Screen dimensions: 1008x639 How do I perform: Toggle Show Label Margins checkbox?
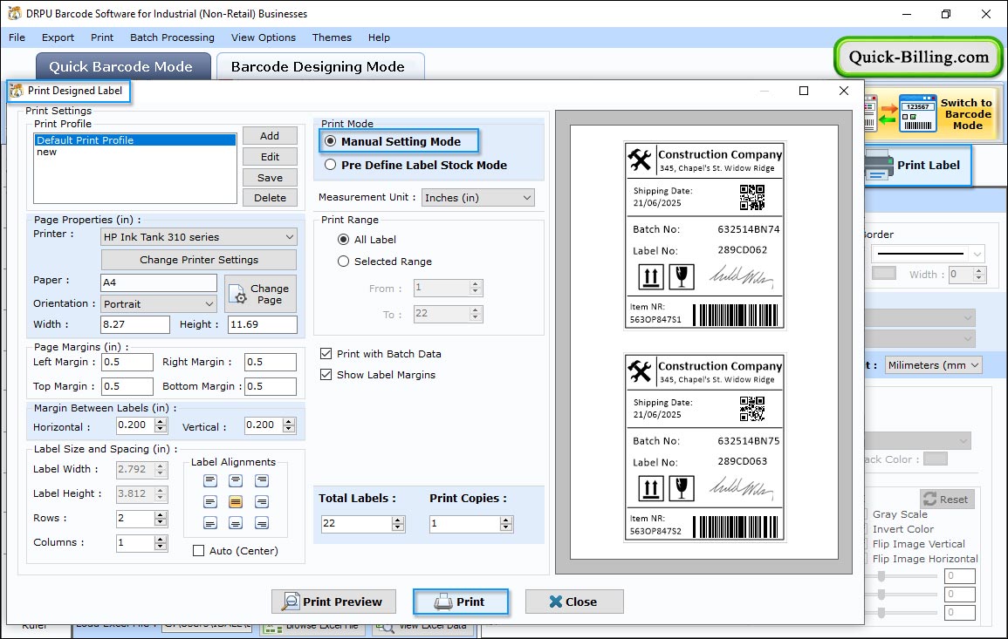(x=326, y=374)
